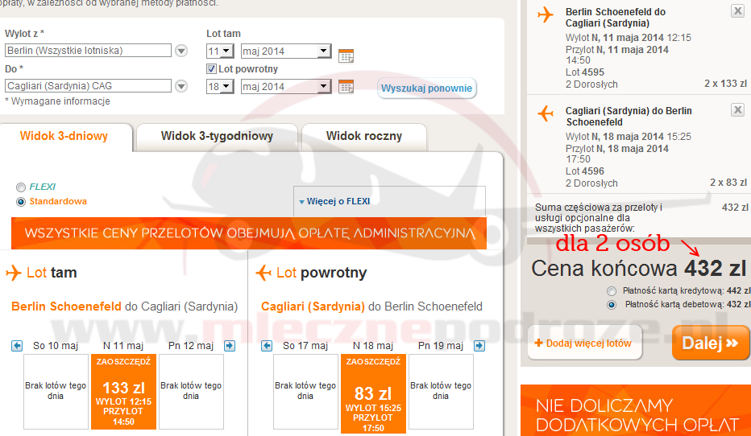Toggle the 'Lot powrotny' checkbox
The height and width of the screenshot is (436, 751).
212,69
